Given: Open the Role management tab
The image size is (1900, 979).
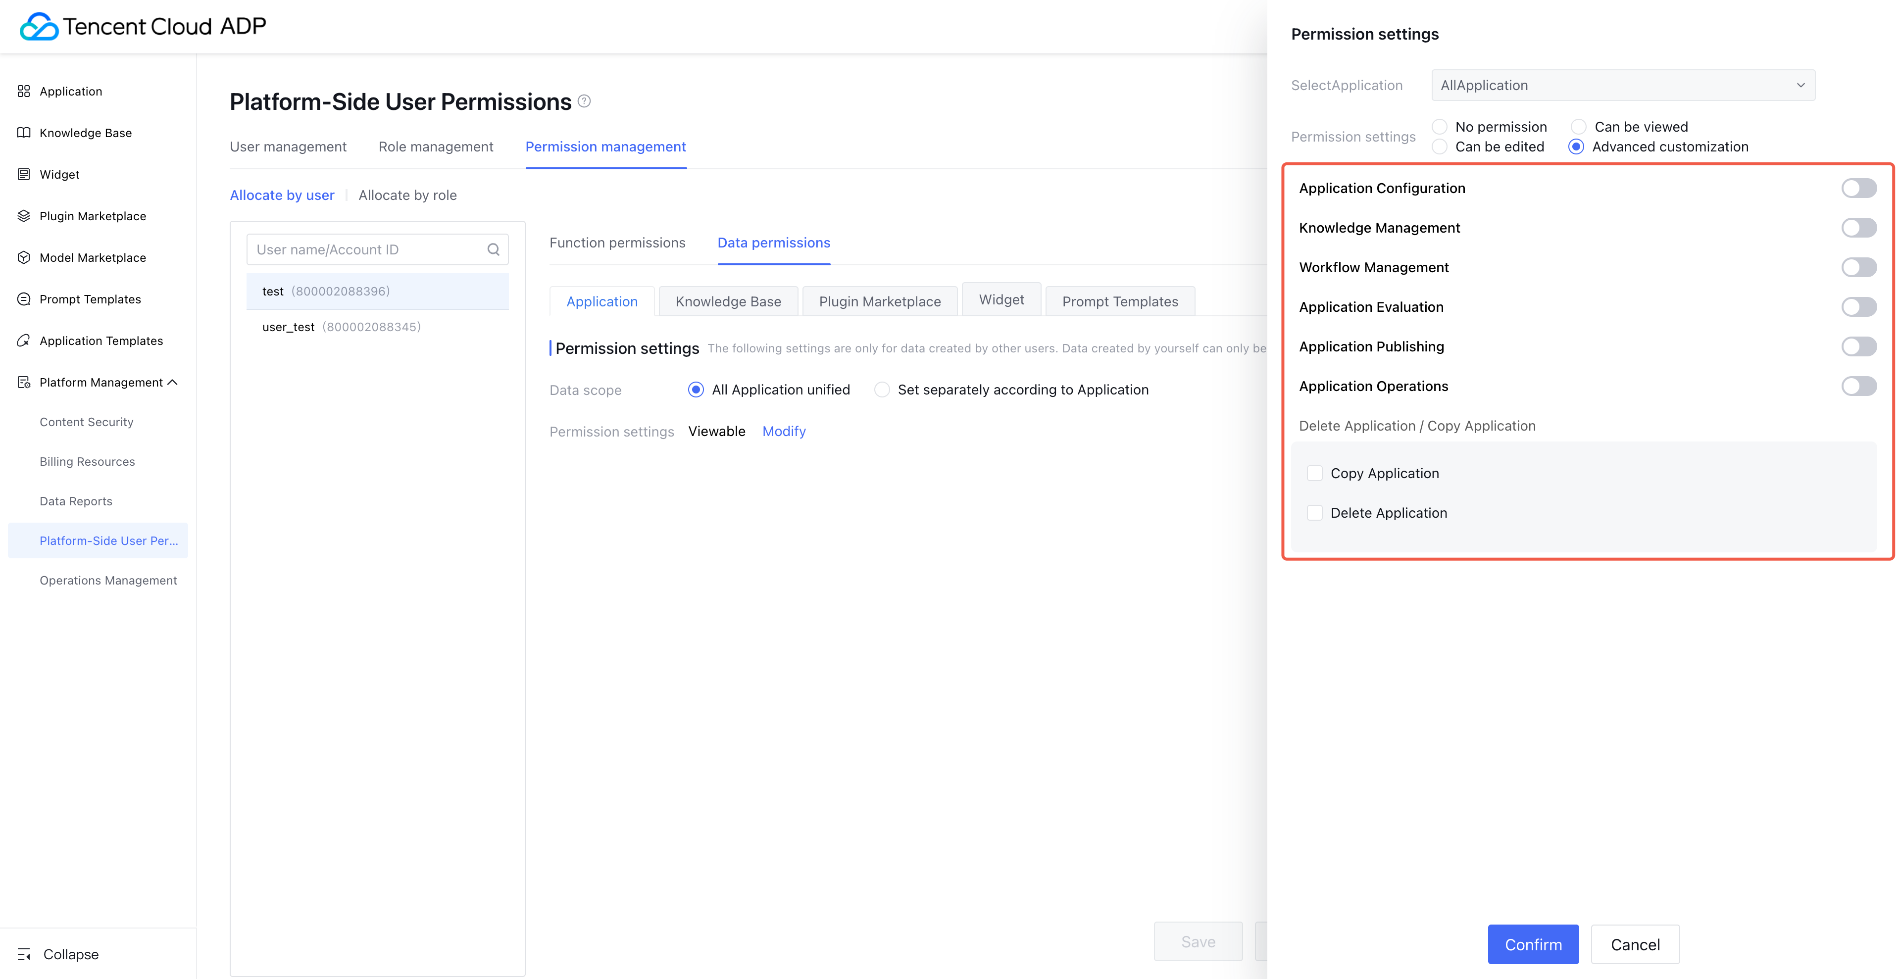Looking at the screenshot, I should point(436,147).
